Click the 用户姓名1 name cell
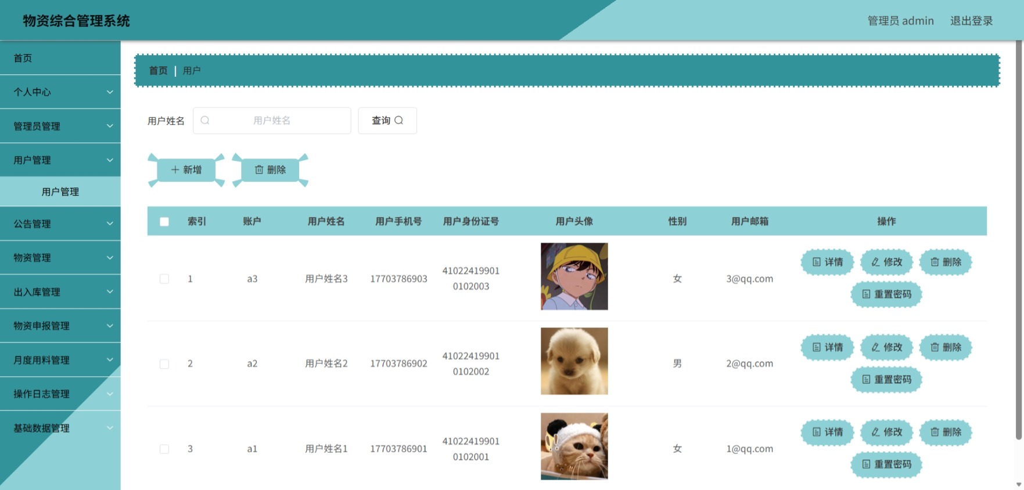The width and height of the screenshot is (1024, 490). [x=326, y=449]
